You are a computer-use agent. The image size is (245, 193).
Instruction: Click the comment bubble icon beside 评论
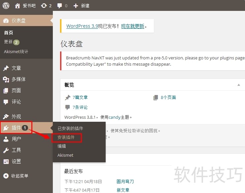[6, 102]
